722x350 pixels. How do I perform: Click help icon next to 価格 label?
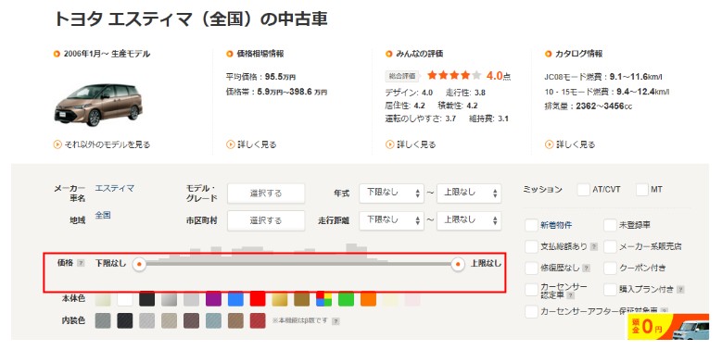(x=81, y=264)
